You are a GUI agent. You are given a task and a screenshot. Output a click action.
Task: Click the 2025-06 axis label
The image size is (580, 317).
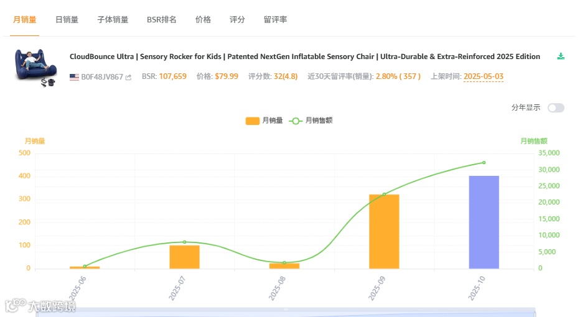78,288
